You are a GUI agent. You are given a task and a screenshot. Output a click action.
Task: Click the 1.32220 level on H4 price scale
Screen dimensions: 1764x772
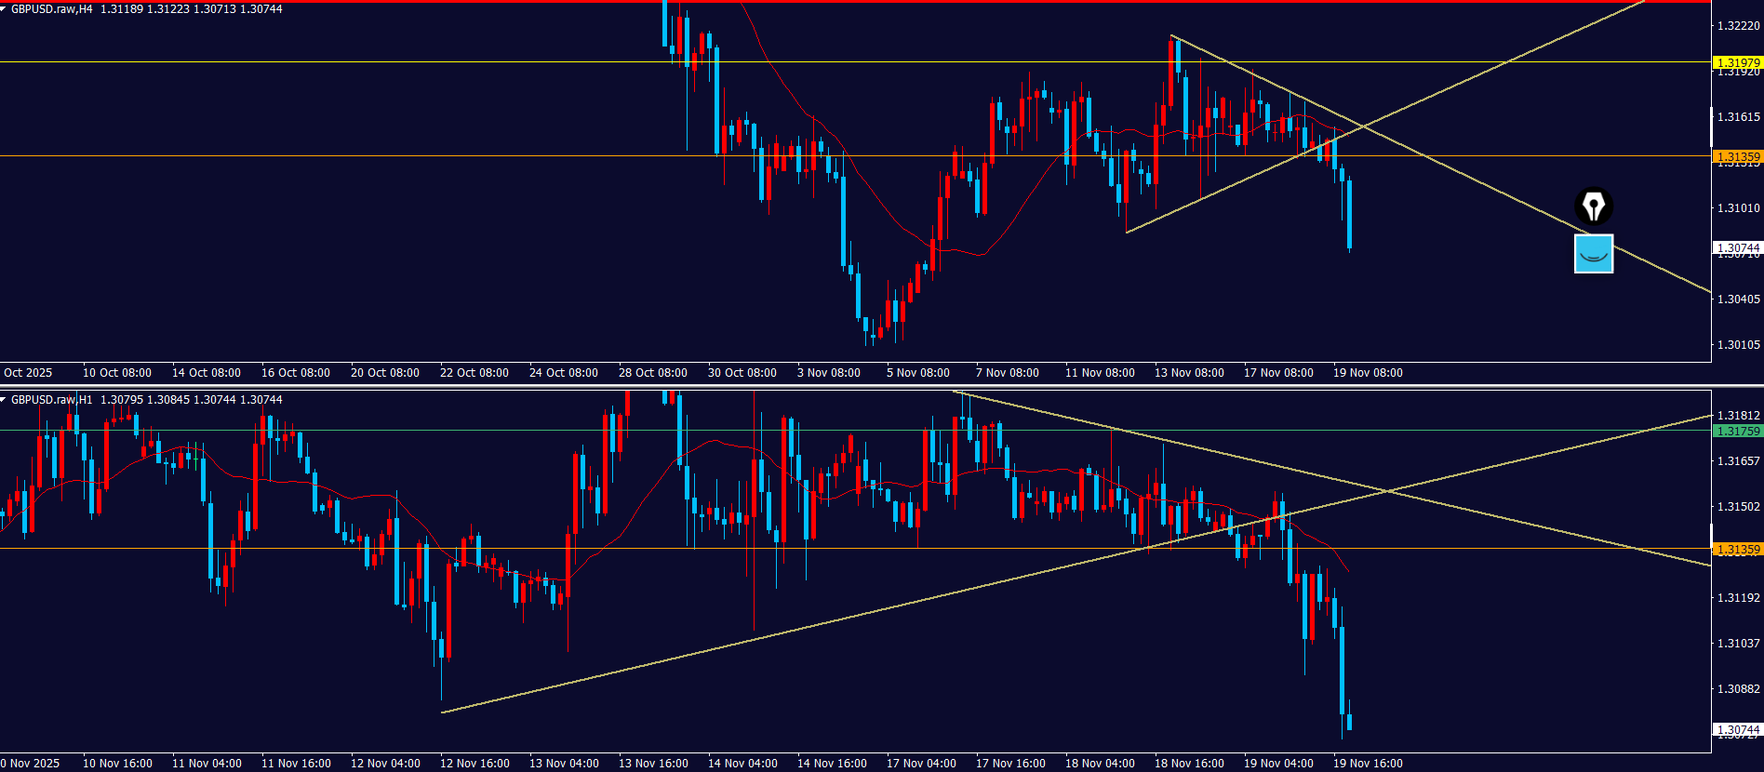click(x=1737, y=26)
